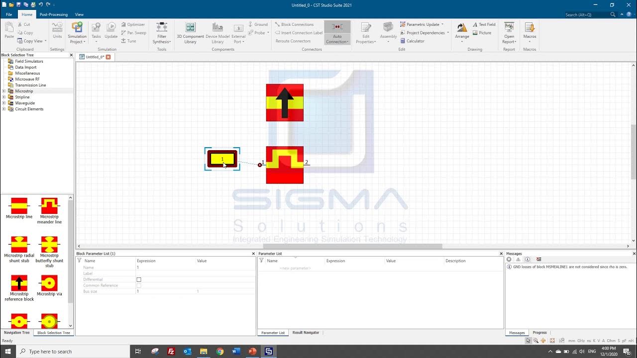Click the meander line block on canvas
Viewport: 637px width, 358px height.
(285, 165)
